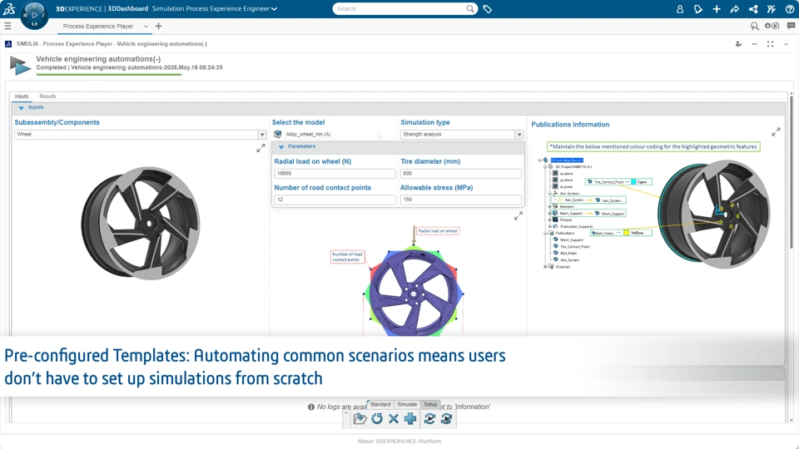The image size is (799, 449).
Task: Select the Simulate toolbar tab
Action: [x=407, y=404]
